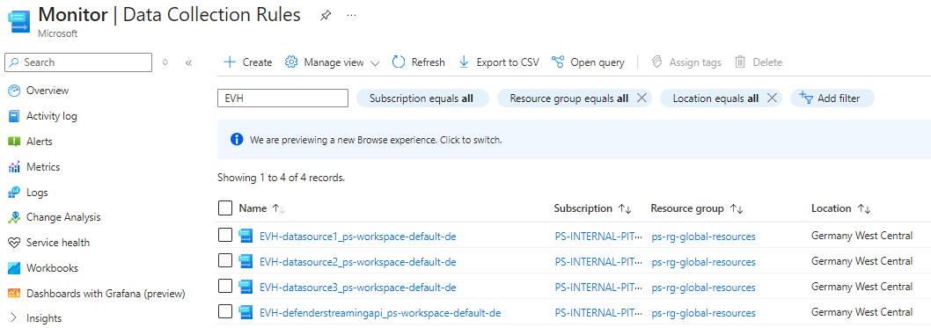931x328 pixels.
Task: Open Service health in sidebar
Action: pos(58,243)
